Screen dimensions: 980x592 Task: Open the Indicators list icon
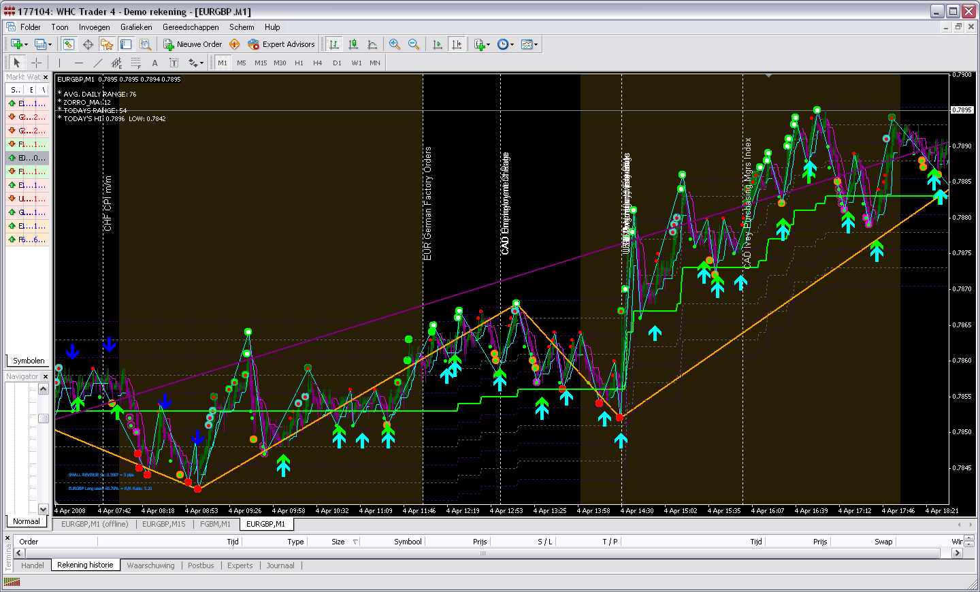(479, 44)
